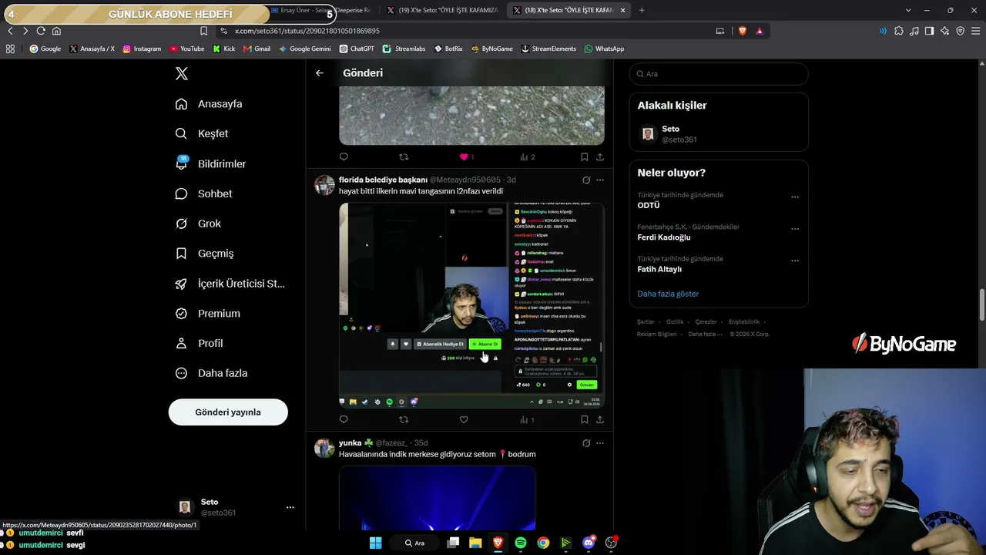Click the X logo above the sidebar
The image size is (986, 555).
182,74
